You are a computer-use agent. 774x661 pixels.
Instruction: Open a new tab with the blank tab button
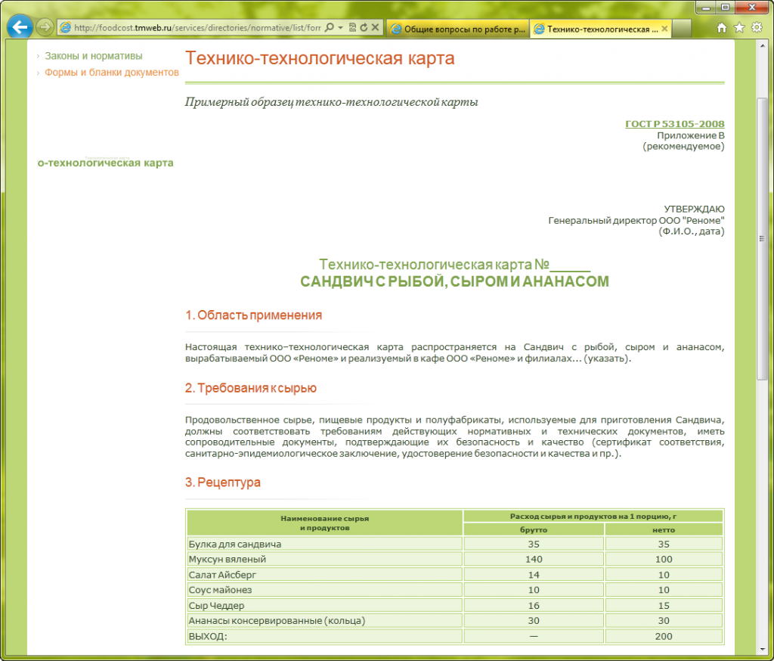point(681,29)
